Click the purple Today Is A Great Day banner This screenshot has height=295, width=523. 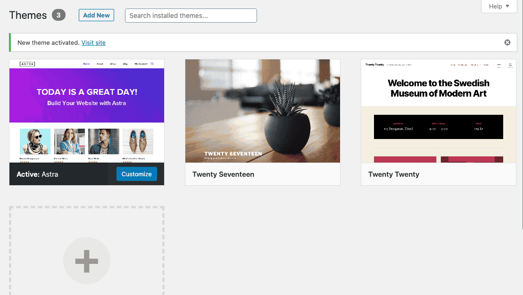(x=87, y=96)
